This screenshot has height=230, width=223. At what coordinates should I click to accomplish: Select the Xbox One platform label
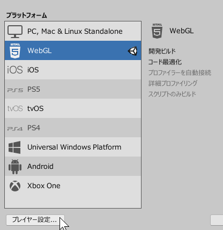(x=44, y=186)
